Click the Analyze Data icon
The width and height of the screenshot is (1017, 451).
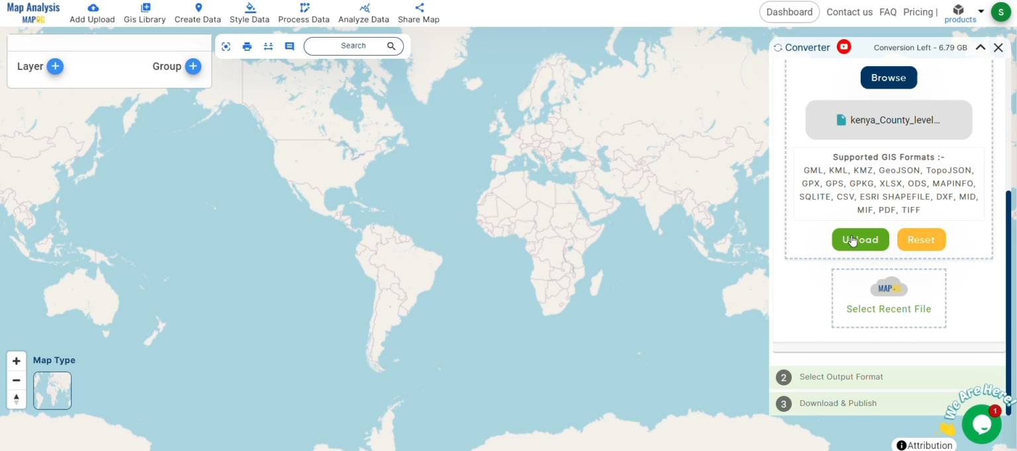click(363, 7)
